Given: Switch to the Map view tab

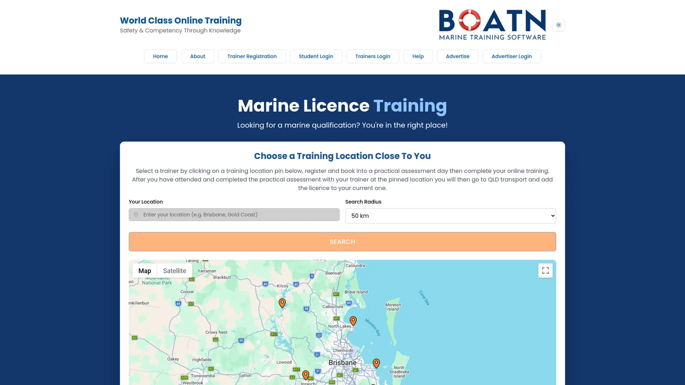Looking at the screenshot, I should [145, 271].
